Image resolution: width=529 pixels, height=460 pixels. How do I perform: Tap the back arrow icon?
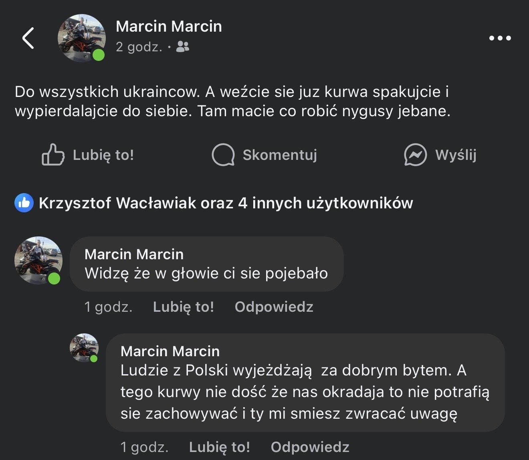(28, 38)
